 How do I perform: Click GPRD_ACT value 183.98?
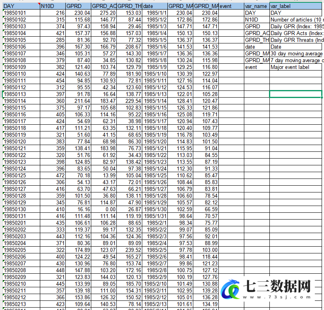click(x=104, y=148)
